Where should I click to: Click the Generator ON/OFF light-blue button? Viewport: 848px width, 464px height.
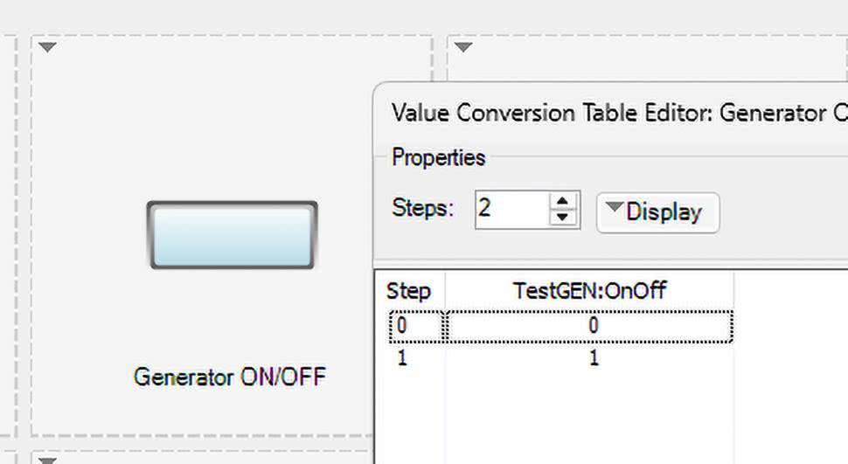point(232,235)
